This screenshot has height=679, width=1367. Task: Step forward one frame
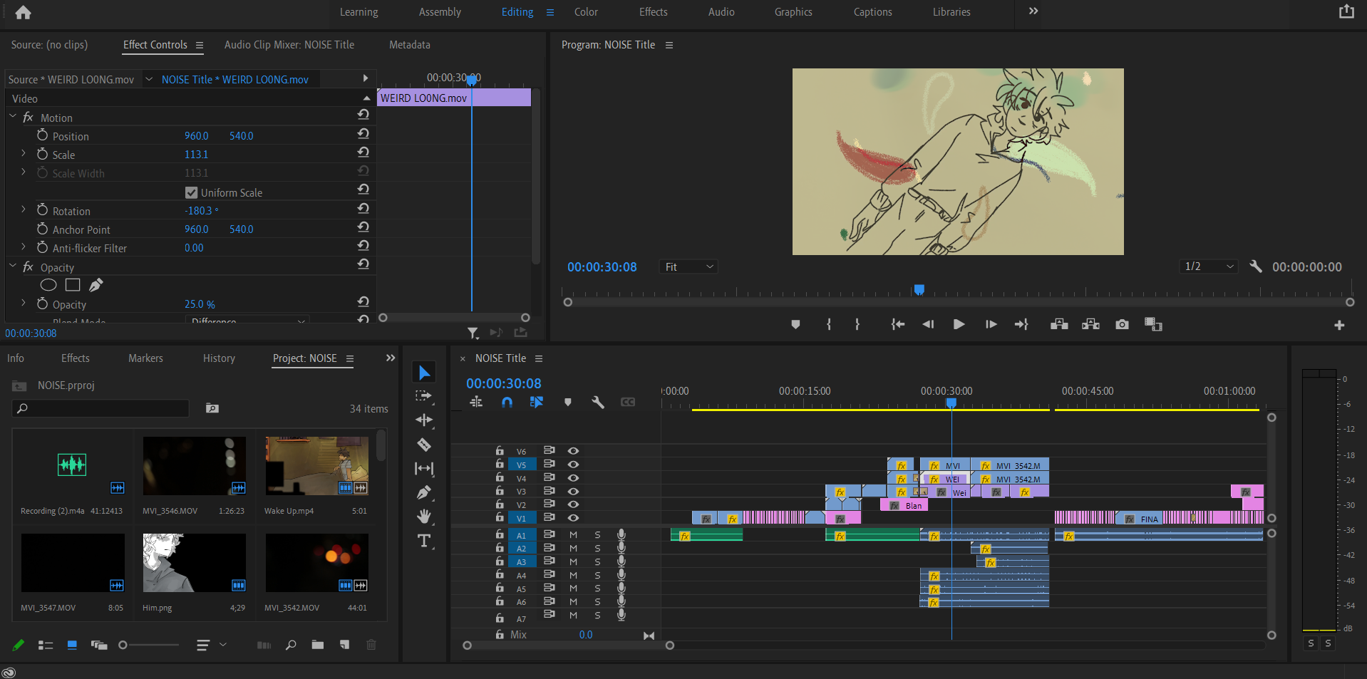[991, 325]
